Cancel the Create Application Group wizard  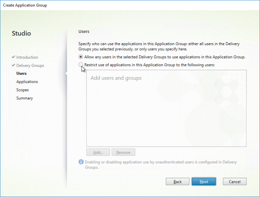pos(234,182)
